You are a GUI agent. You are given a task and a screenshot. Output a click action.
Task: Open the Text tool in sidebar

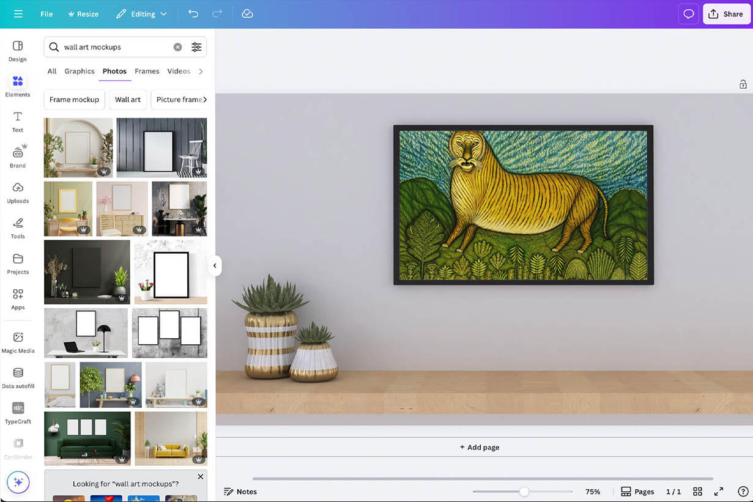point(18,121)
